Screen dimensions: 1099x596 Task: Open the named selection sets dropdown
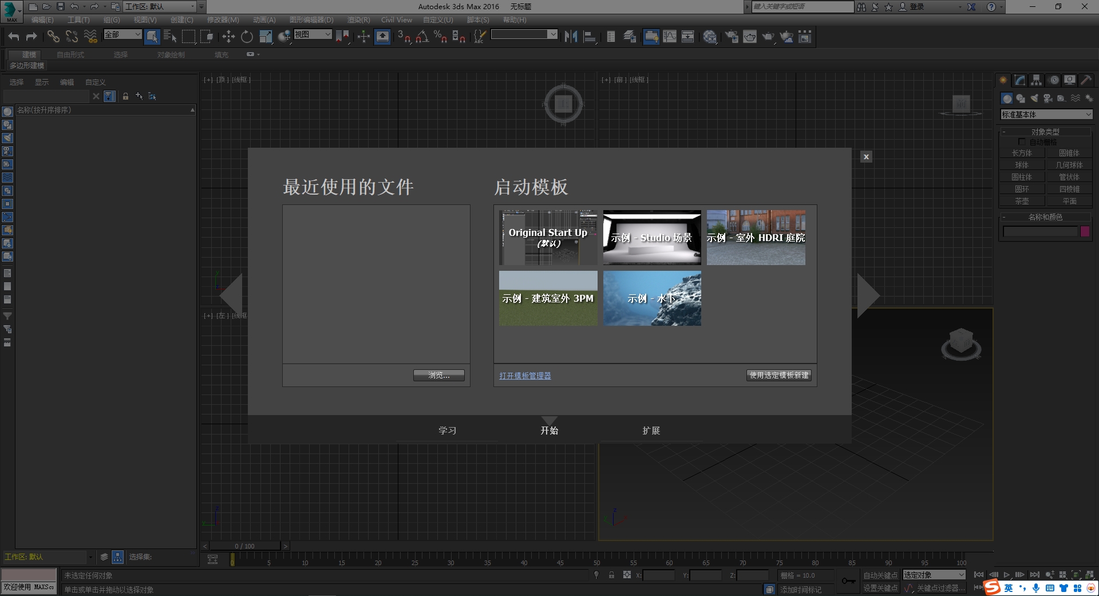coord(524,34)
